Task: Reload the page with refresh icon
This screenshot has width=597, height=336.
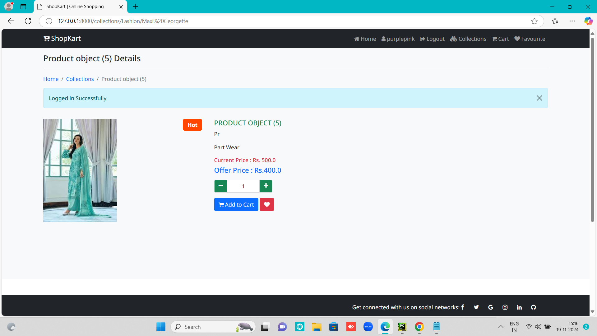Action: click(28, 21)
